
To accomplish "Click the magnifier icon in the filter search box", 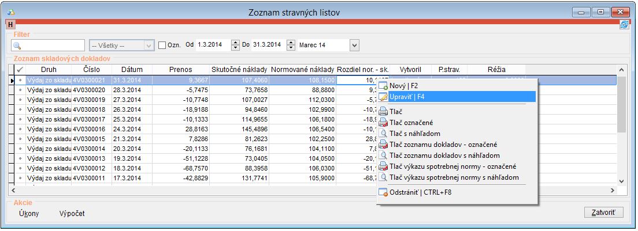I will click(17, 46).
